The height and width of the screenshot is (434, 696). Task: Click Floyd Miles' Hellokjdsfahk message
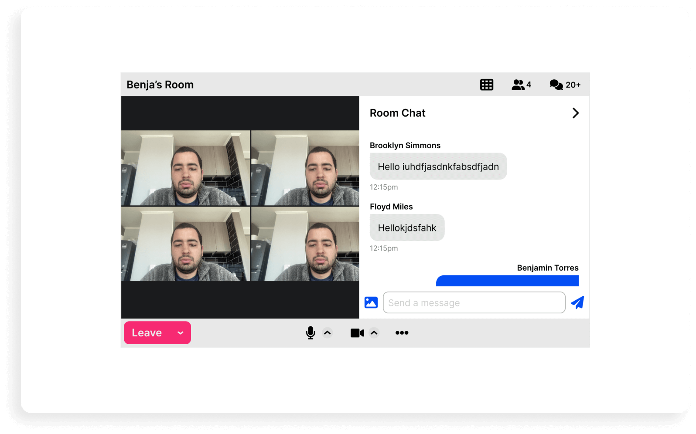407,228
